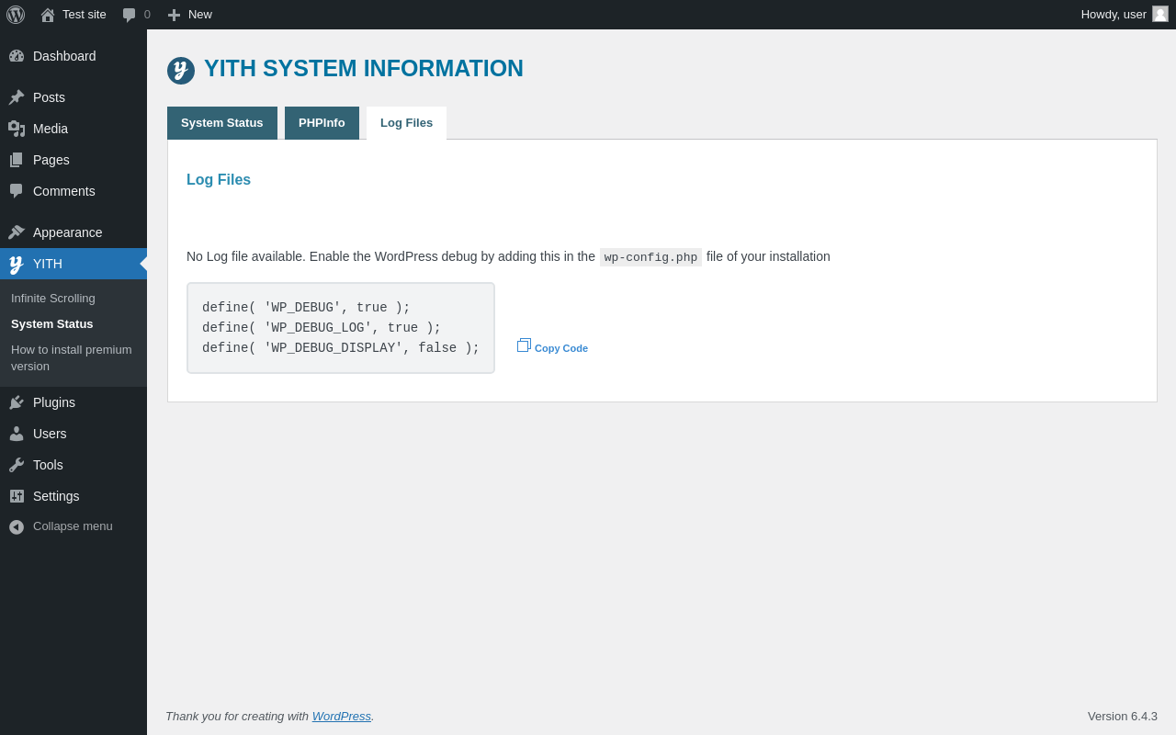Click the New plus icon

tap(174, 15)
